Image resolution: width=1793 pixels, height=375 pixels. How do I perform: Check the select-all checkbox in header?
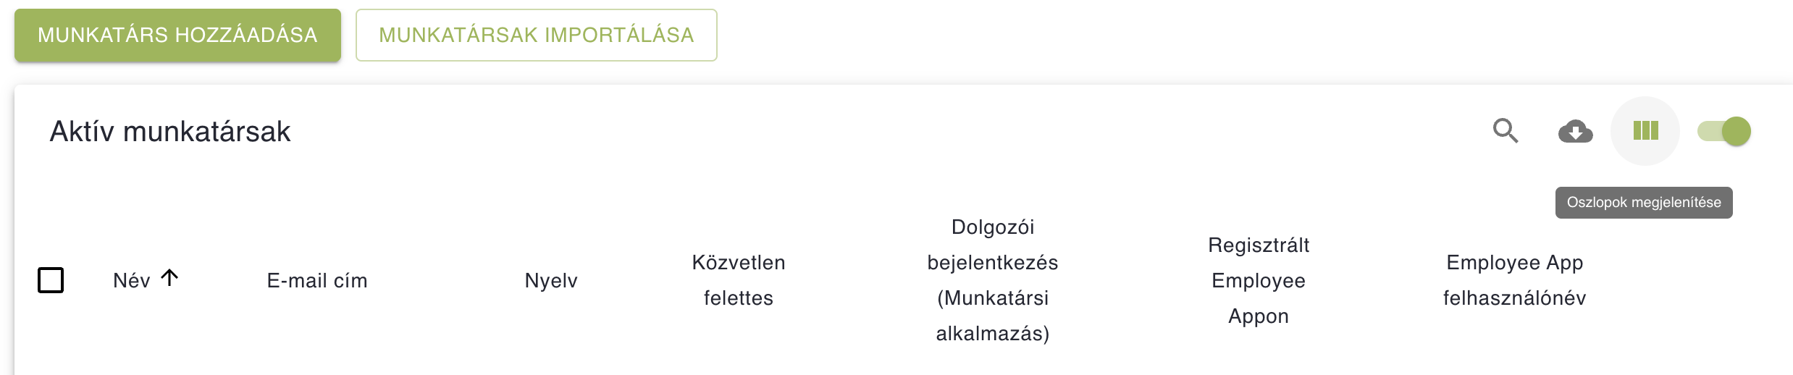(51, 280)
